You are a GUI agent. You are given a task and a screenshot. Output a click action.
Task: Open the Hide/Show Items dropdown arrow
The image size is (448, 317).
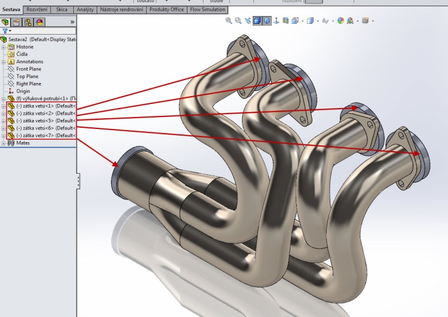pos(333,21)
